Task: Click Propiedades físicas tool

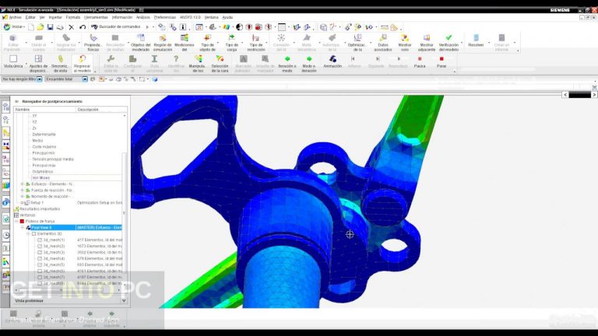Action: pyautogui.click(x=93, y=42)
